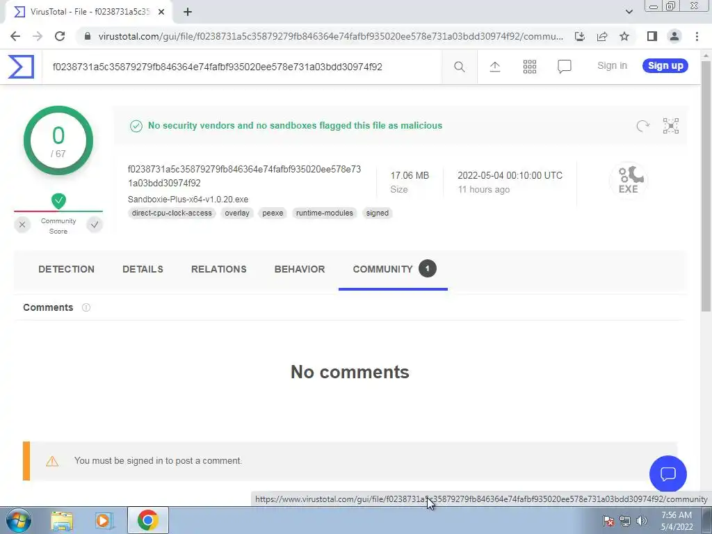Vote positive with the check community button
712x534 pixels.
(95, 225)
